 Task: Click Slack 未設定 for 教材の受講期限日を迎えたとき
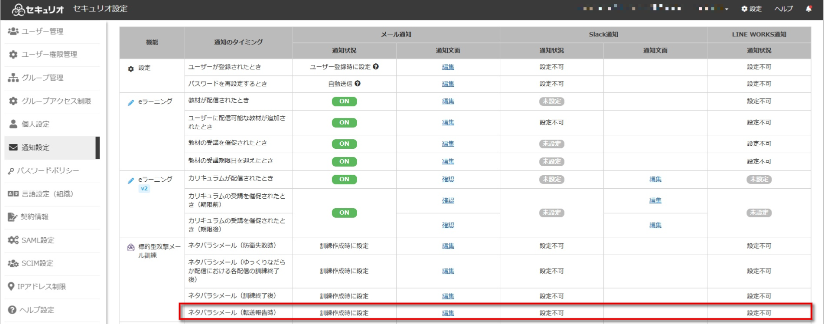[x=551, y=162]
